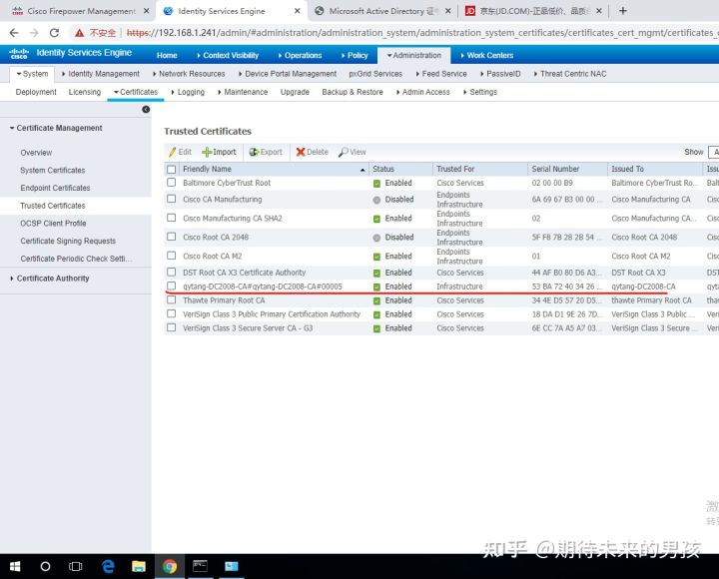Switch to the JD.COM browser tab
Image resolution: width=719 pixels, height=579 pixels.
click(x=532, y=11)
